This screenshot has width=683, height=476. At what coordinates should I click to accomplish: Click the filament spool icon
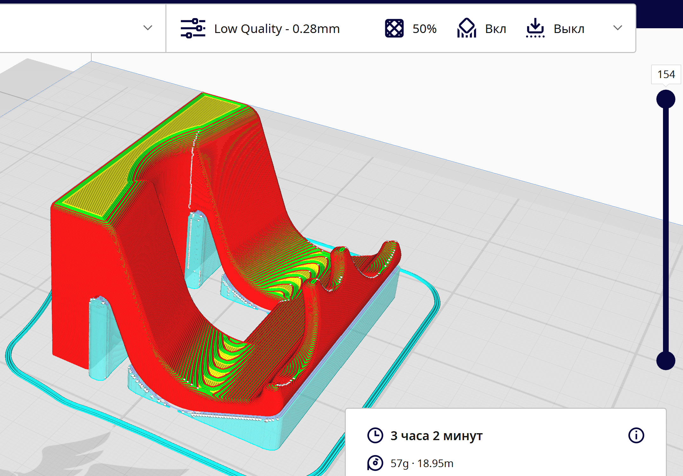pyautogui.click(x=375, y=463)
